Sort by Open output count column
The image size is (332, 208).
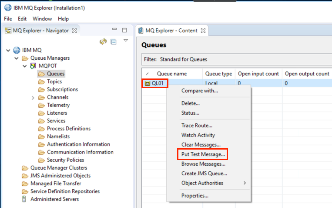[x=307, y=74]
